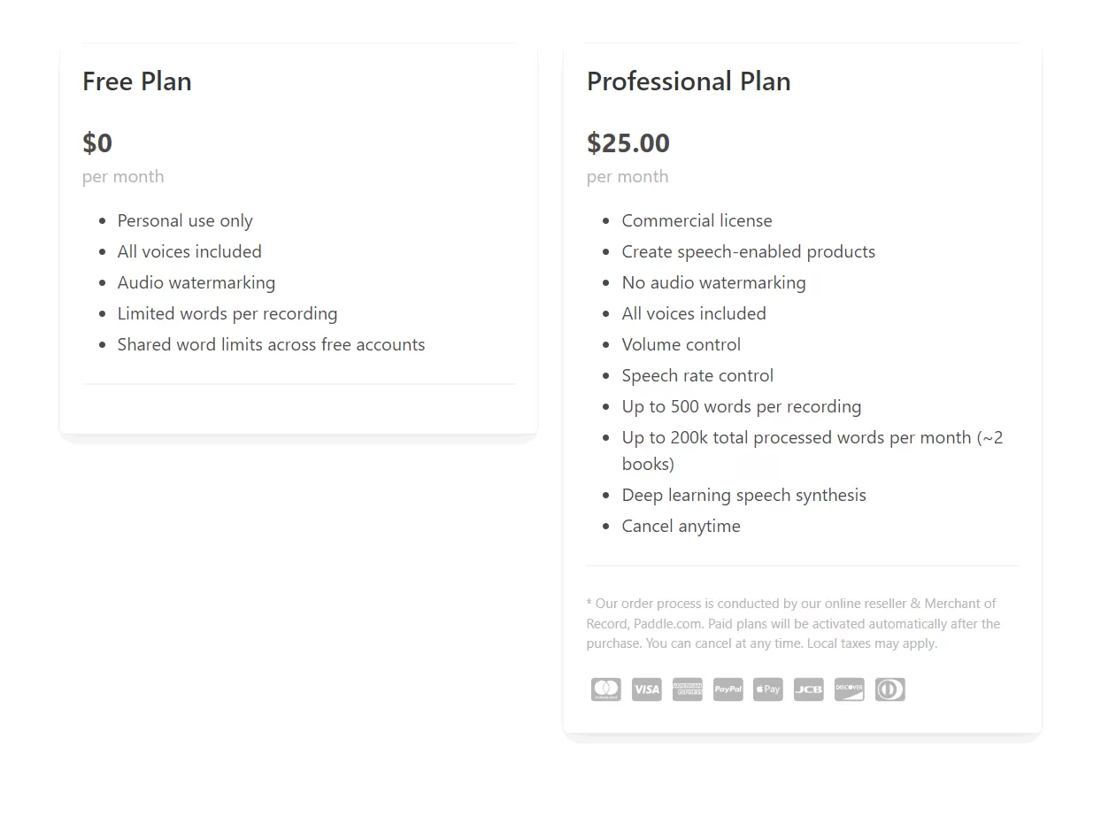This screenshot has height=824, width=1101.
Task: Click the $0 price text
Action: (x=97, y=142)
